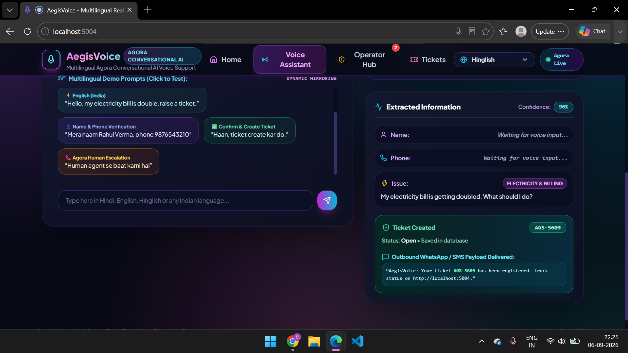The image size is (628, 353).
Task: Click the Agora Human Escalation prompt
Action: [109, 161]
